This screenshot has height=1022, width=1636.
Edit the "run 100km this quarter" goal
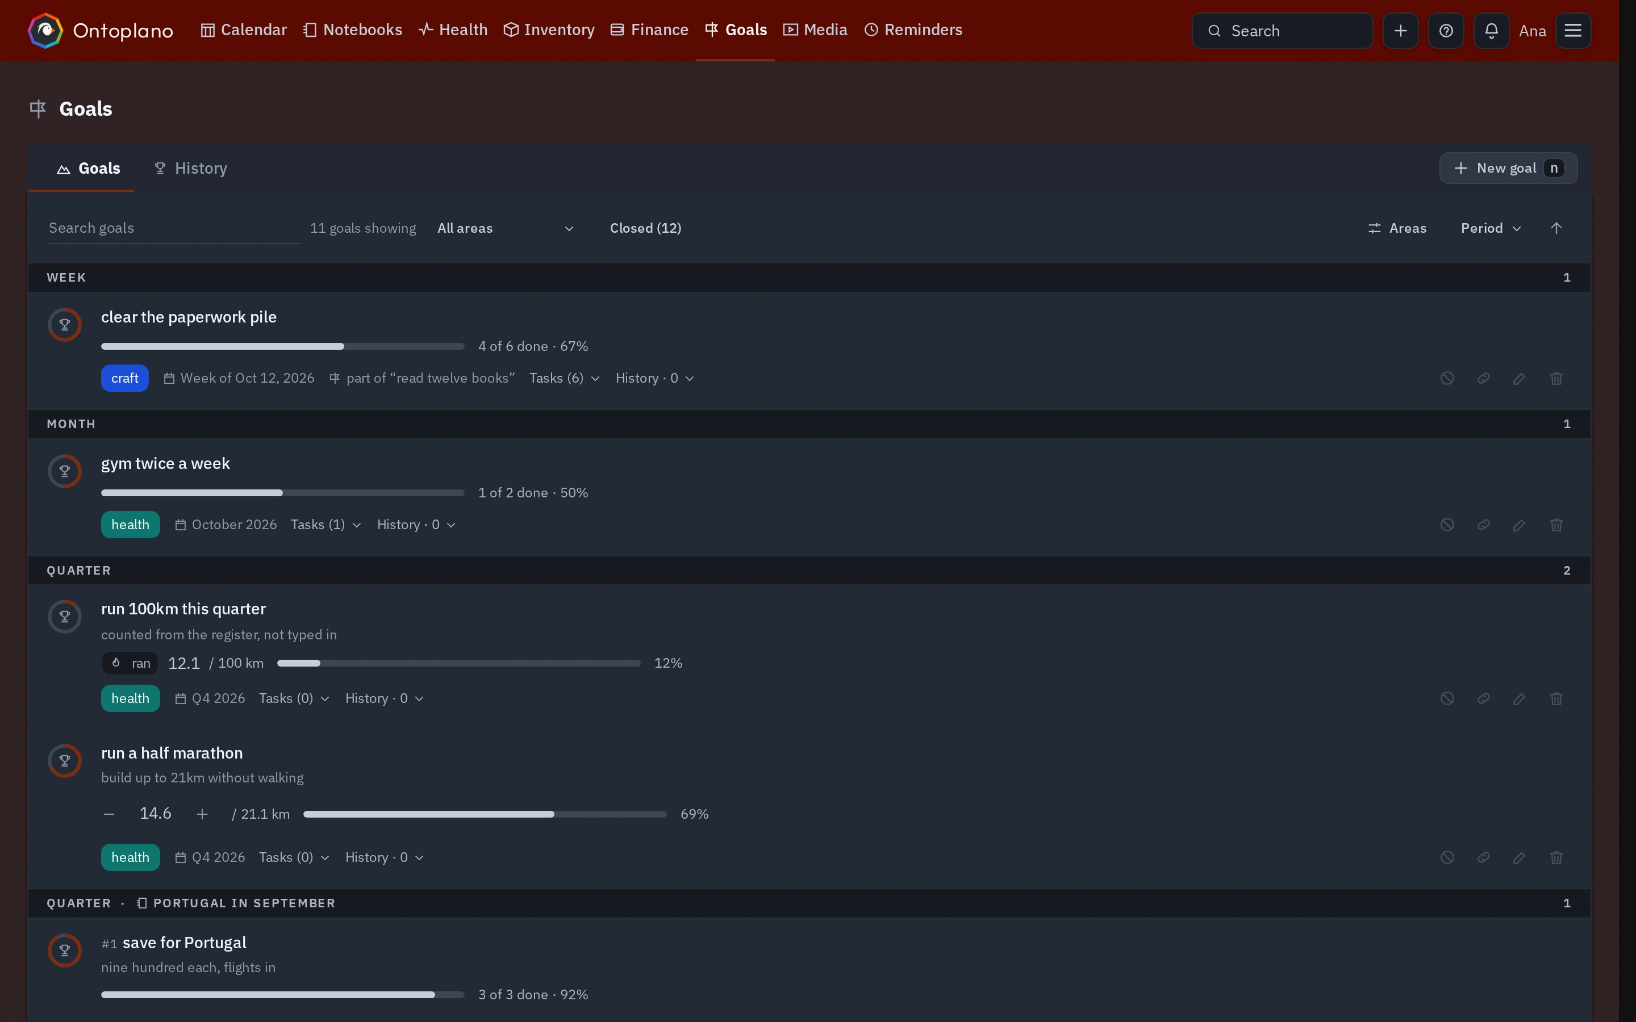[1518, 698]
